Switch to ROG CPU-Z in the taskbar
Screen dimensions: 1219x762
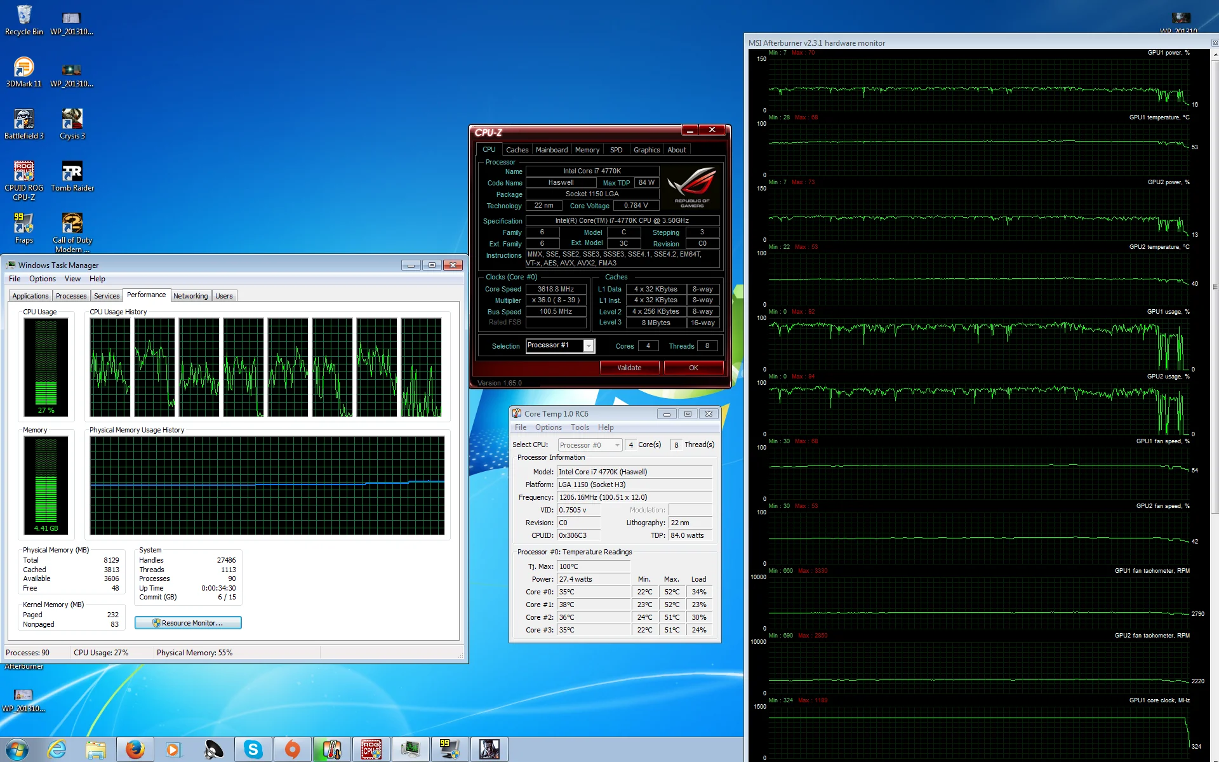pyautogui.click(x=371, y=750)
